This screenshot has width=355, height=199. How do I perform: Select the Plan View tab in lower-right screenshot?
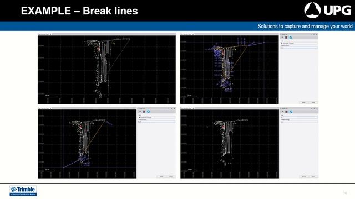tap(187, 108)
